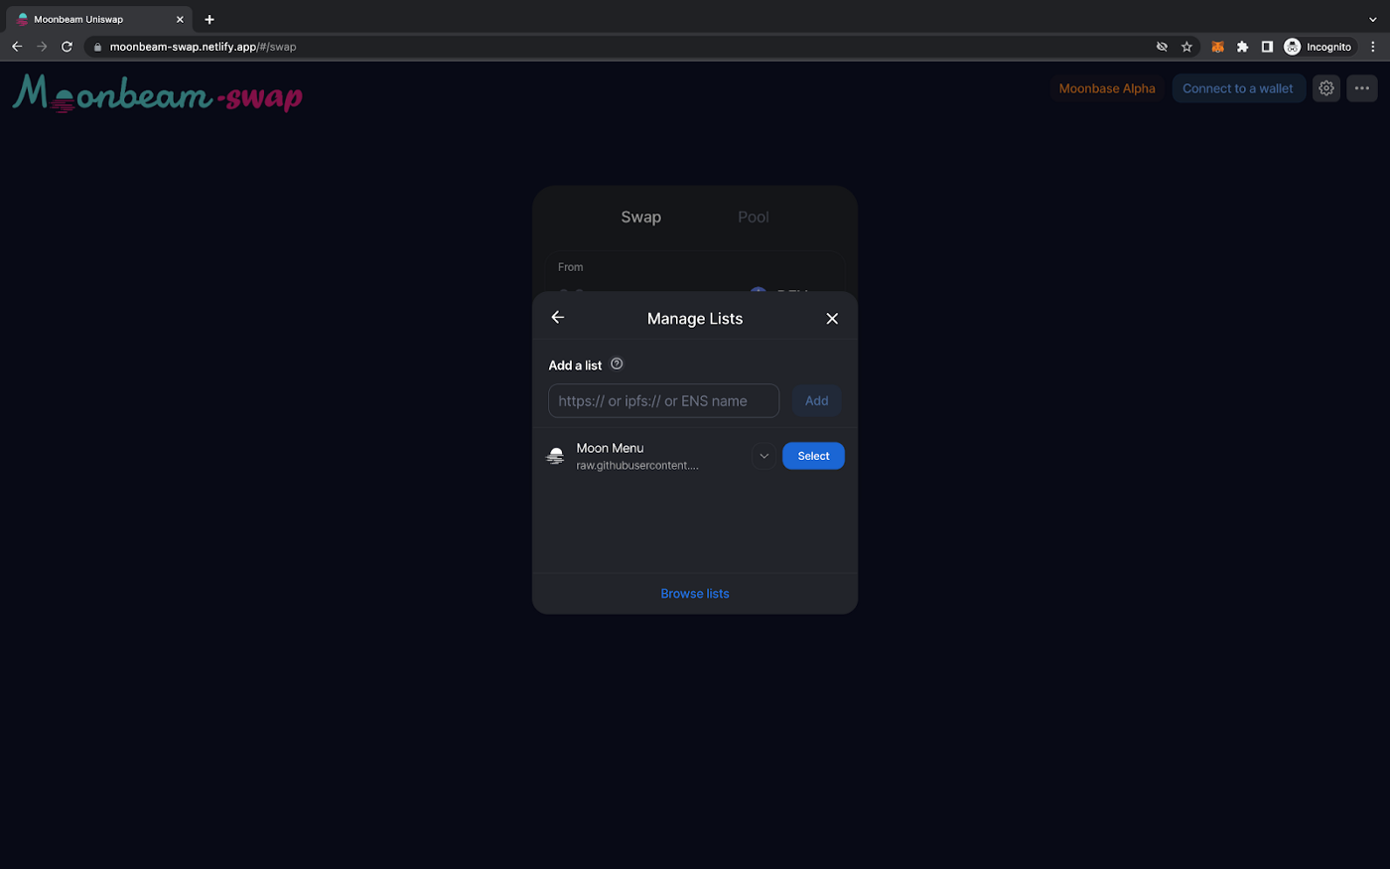
Task: Reload the page
Action: pyautogui.click(x=67, y=47)
